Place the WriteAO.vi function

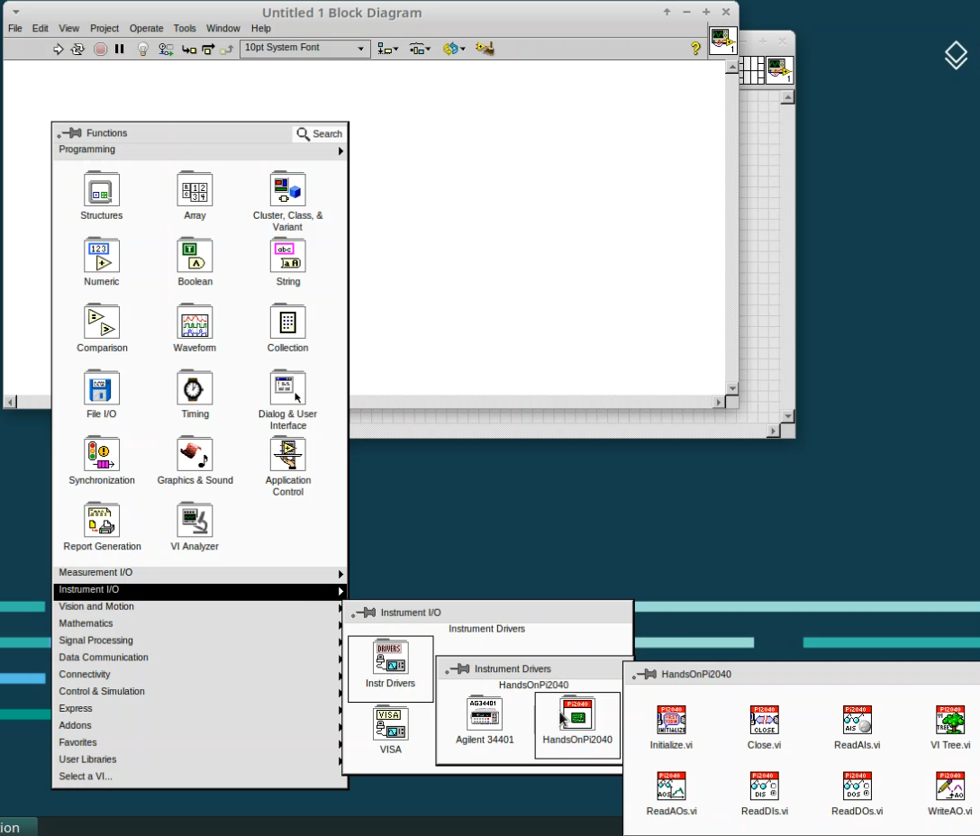(x=950, y=786)
